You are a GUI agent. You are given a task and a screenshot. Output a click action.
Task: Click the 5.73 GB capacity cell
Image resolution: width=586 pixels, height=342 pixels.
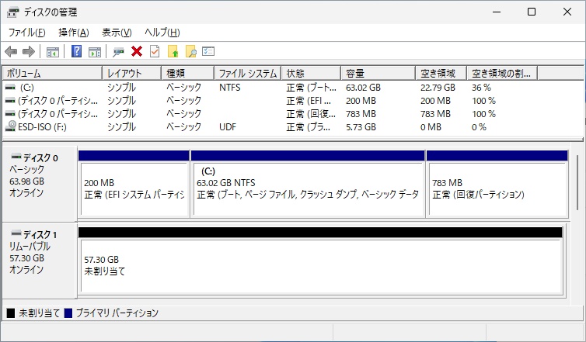click(361, 127)
